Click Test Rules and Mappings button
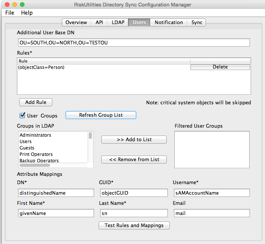Viewport: 265px width, 244px height. coord(134,226)
